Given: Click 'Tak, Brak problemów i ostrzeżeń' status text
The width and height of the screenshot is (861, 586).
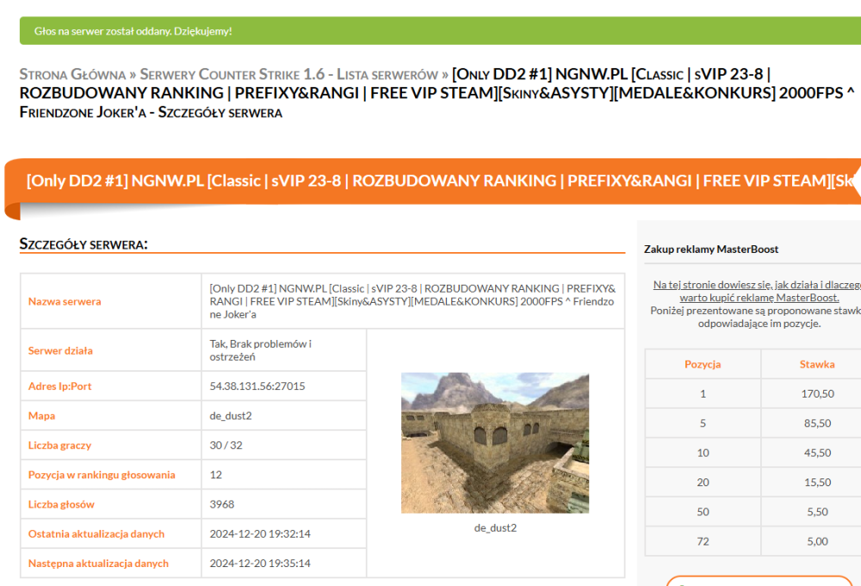Looking at the screenshot, I should click(x=260, y=350).
